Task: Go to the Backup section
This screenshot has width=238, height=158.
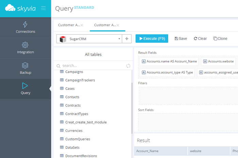Action: tap(26, 68)
